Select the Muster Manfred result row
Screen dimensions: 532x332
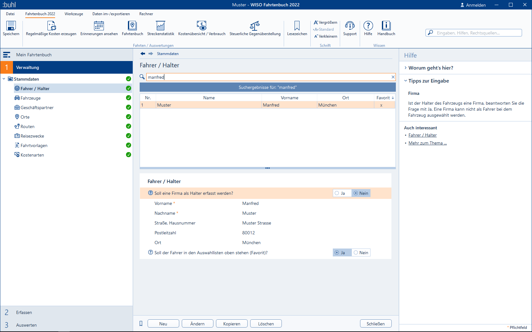point(268,105)
